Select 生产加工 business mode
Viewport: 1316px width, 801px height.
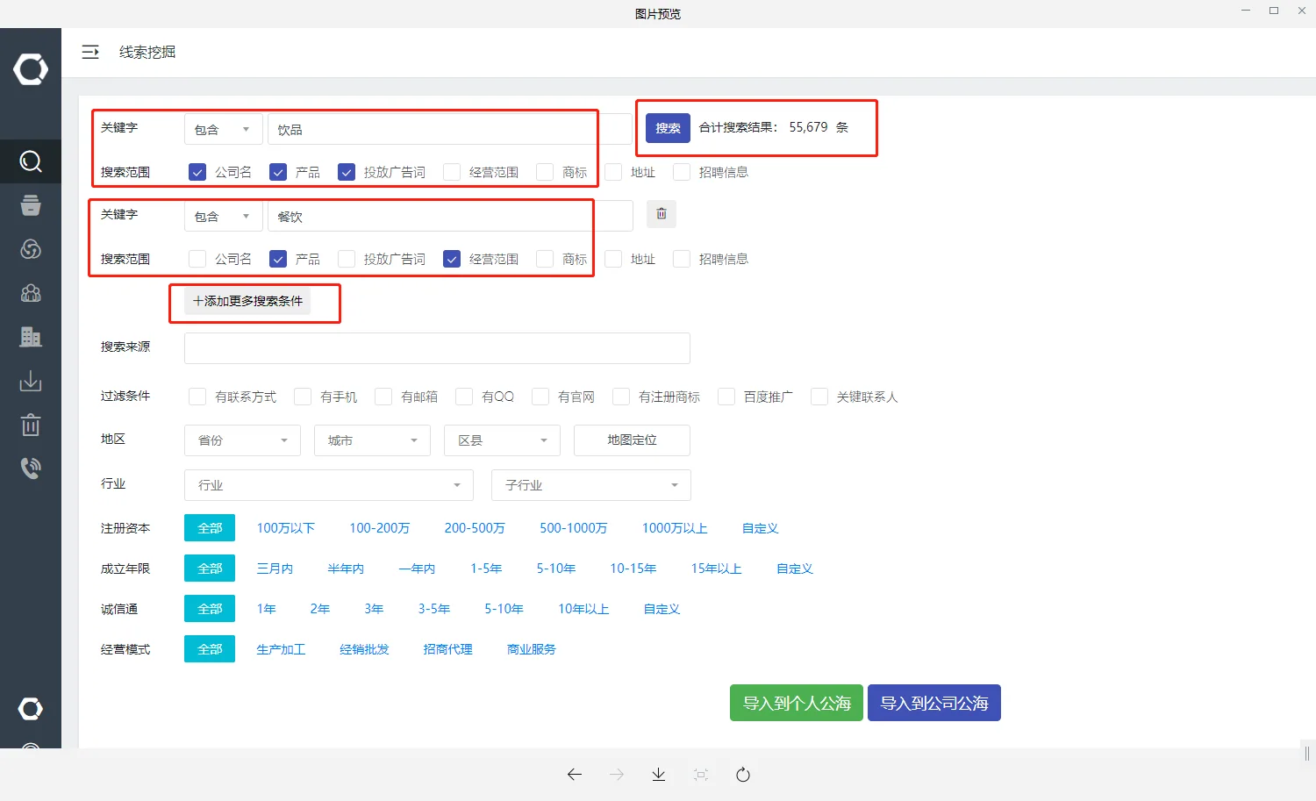tap(281, 649)
